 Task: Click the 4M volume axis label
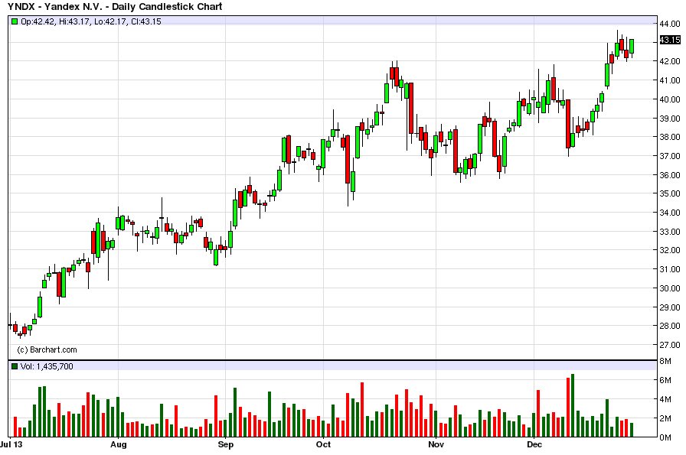pyautogui.click(x=665, y=399)
